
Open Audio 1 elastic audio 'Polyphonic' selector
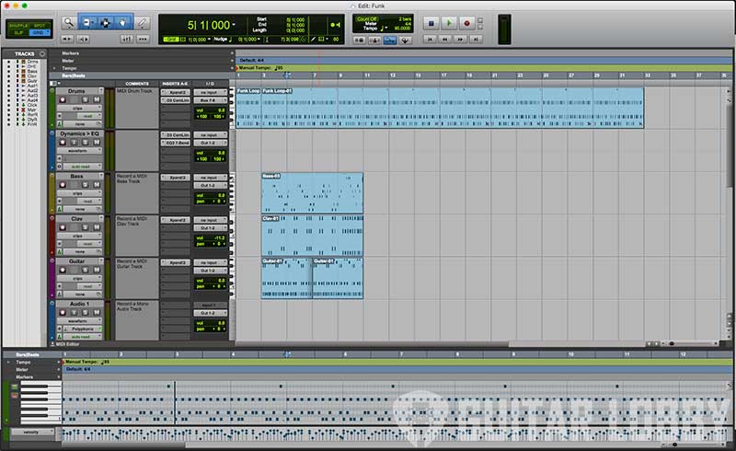tap(83, 329)
